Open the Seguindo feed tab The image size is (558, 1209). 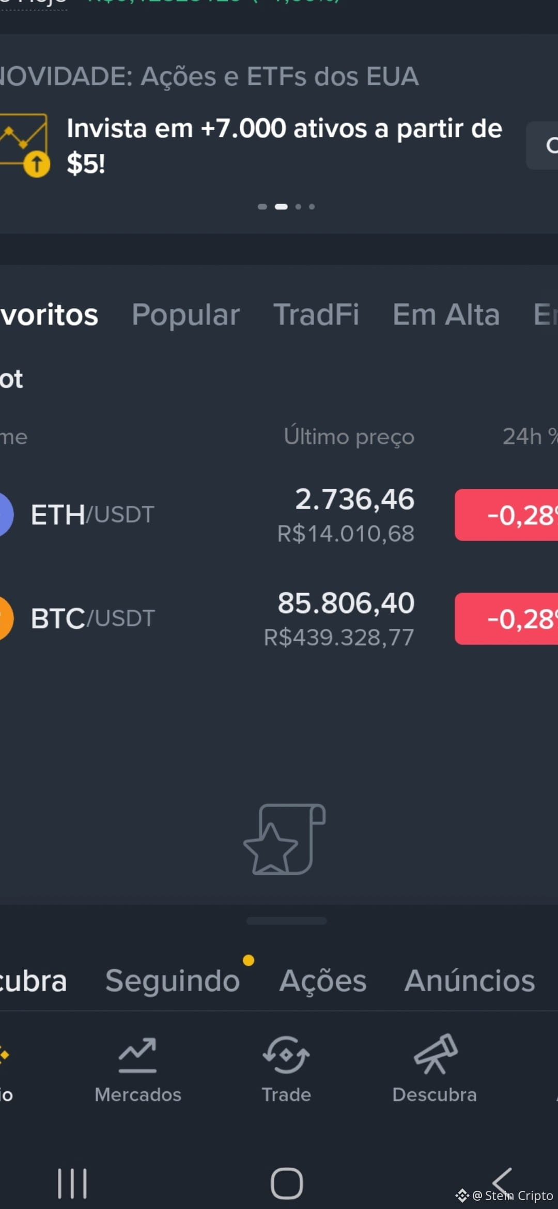tap(173, 980)
